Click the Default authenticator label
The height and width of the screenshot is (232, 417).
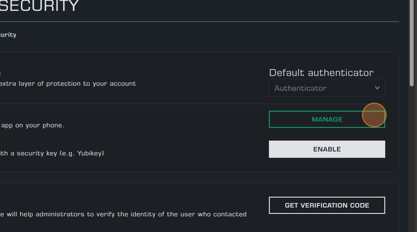321,73
